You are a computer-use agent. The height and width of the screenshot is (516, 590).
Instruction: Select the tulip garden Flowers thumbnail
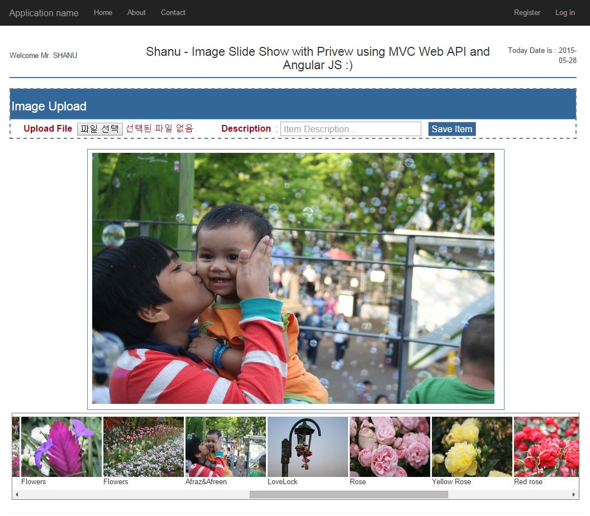144,446
